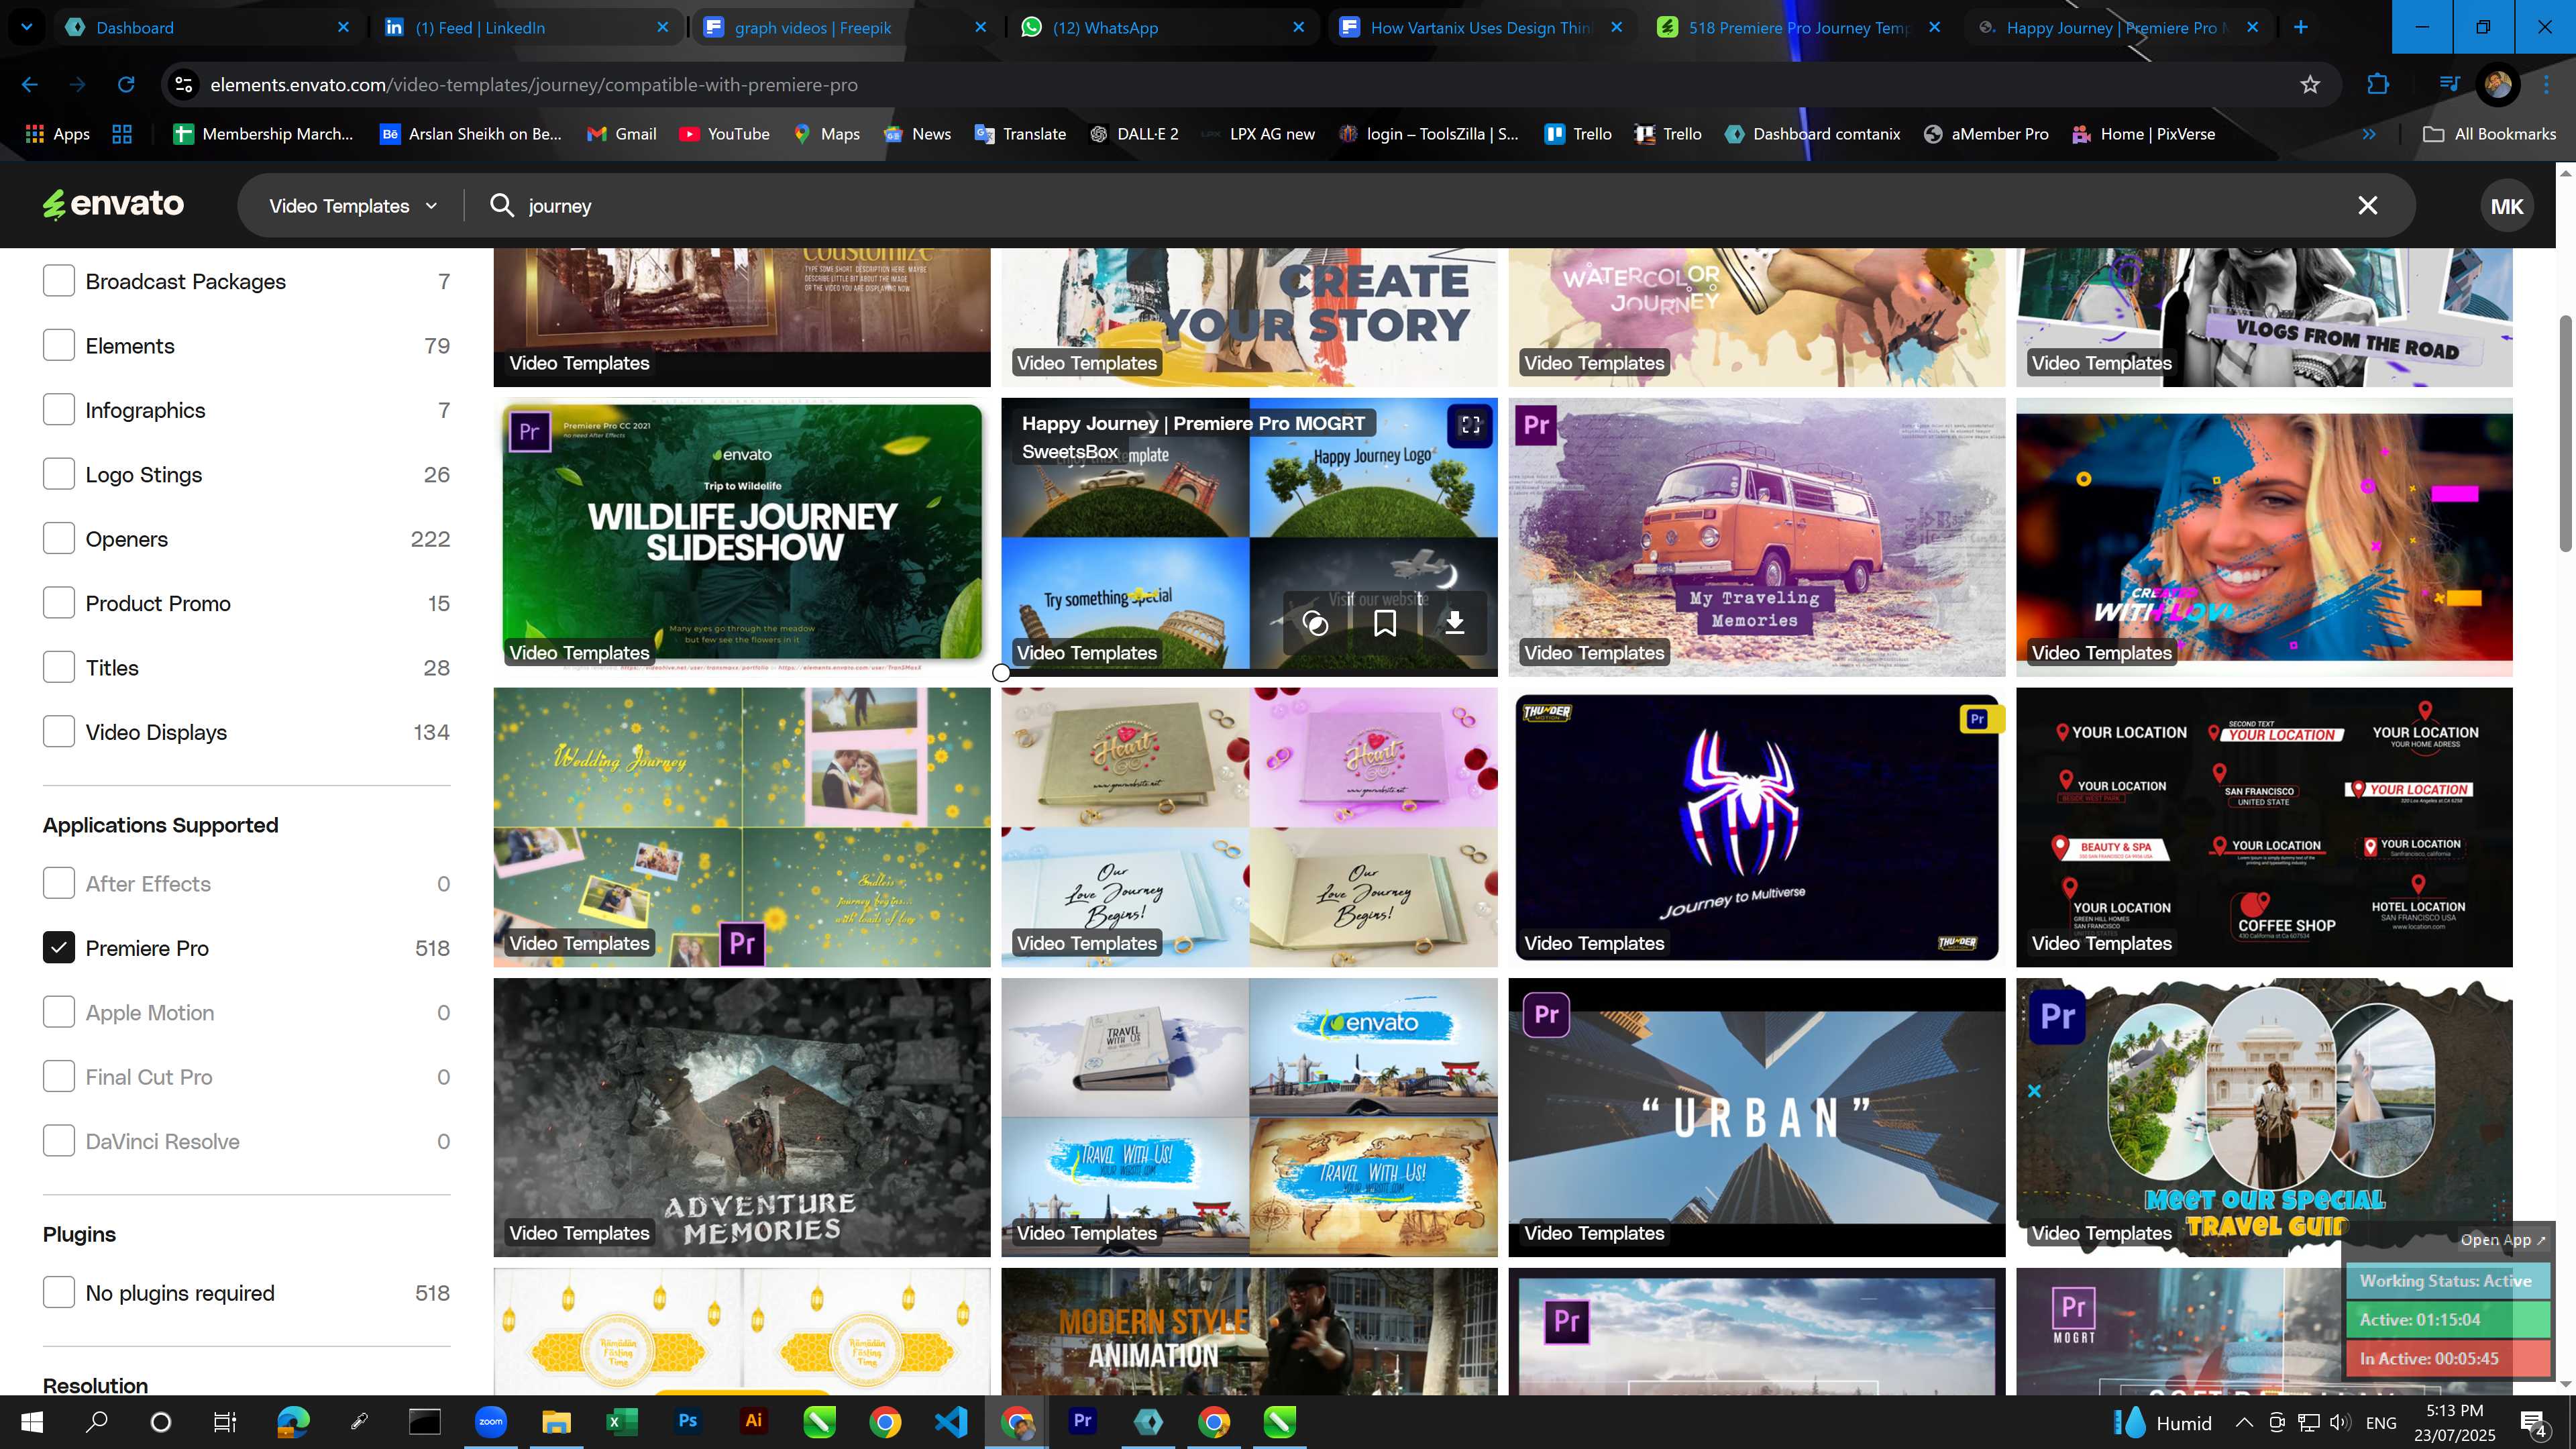The width and height of the screenshot is (2576, 1449).
Task: Open Premiere Pro from the taskbar
Action: (x=1083, y=1421)
